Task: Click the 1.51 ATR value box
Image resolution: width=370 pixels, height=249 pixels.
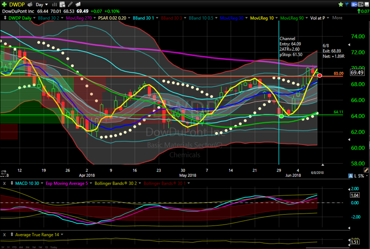Action: pyautogui.click(x=355, y=242)
